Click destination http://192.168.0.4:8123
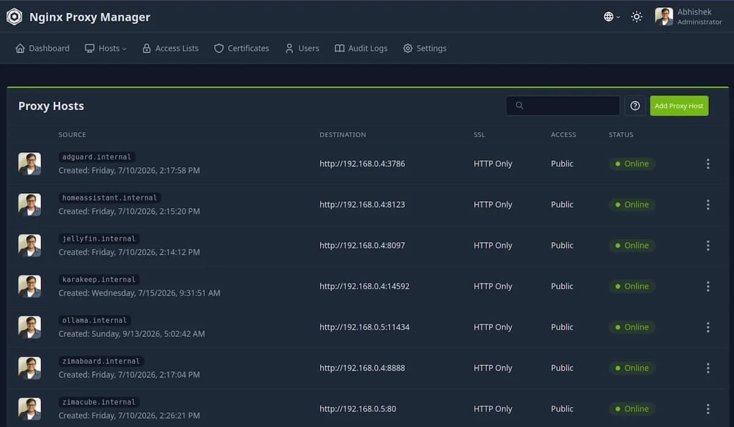 pyautogui.click(x=362, y=205)
